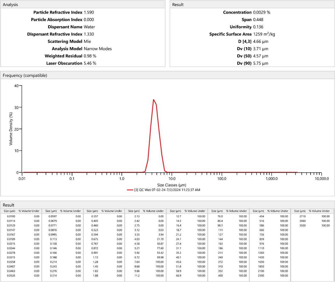335x282 pixels.
Task: Click the QC Wet 07-02-24 legend label
Action: click(167, 190)
